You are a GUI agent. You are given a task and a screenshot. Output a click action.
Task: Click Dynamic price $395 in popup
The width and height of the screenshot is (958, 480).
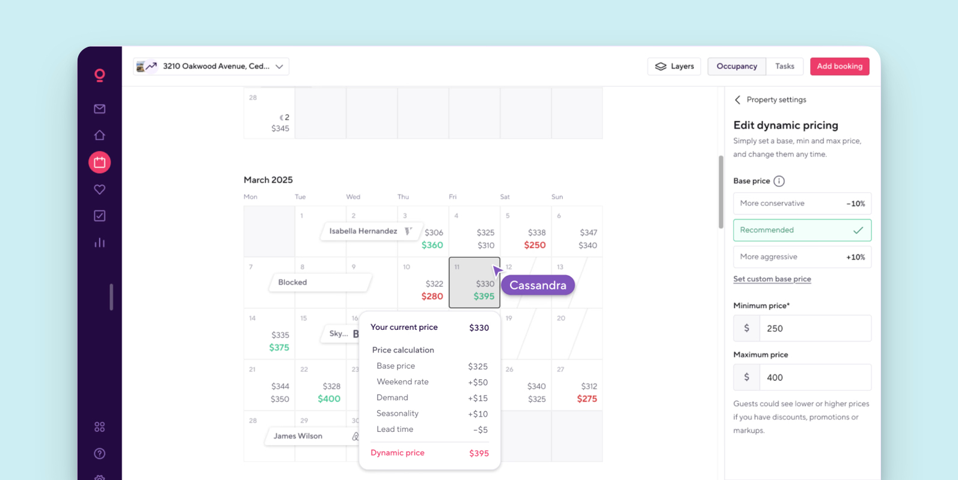click(x=429, y=453)
